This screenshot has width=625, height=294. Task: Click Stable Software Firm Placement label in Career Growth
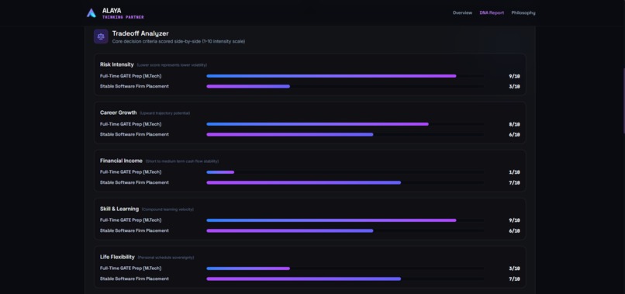click(134, 134)
